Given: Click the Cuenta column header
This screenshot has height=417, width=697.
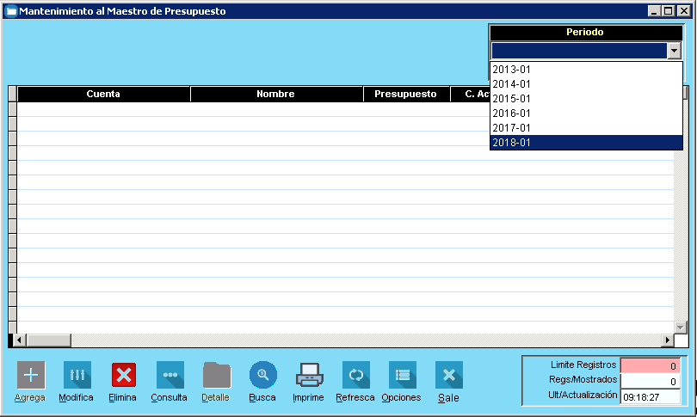Looking at the screenshot, I should 103,94.
